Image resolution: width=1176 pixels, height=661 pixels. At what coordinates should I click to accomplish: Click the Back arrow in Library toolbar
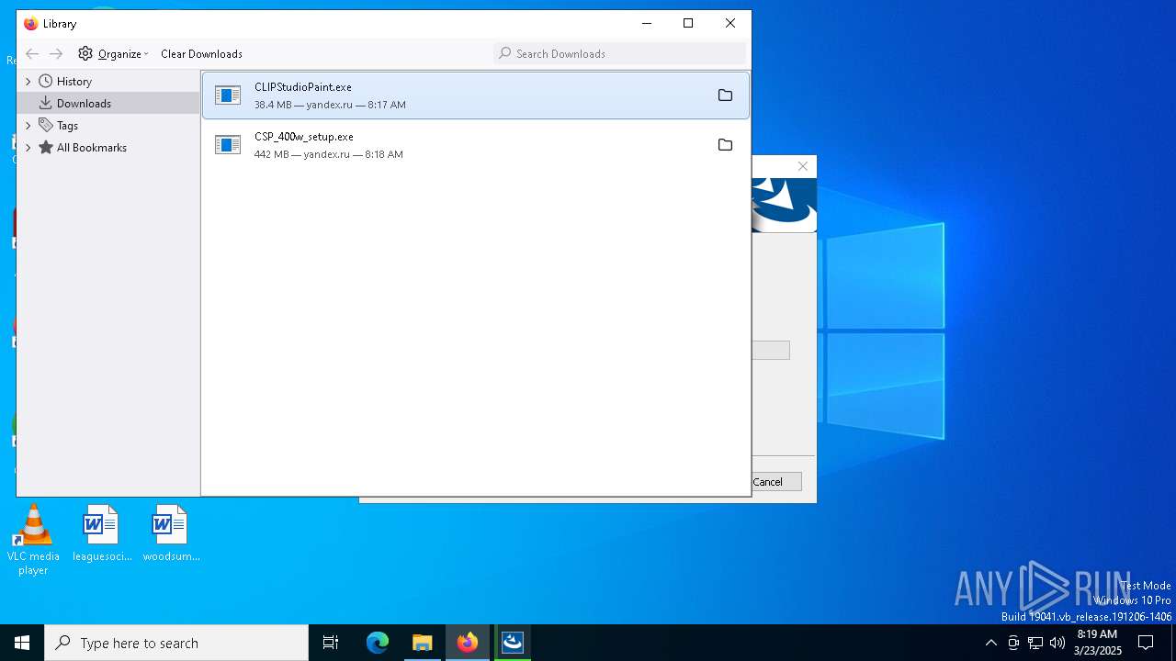[32, 54]
